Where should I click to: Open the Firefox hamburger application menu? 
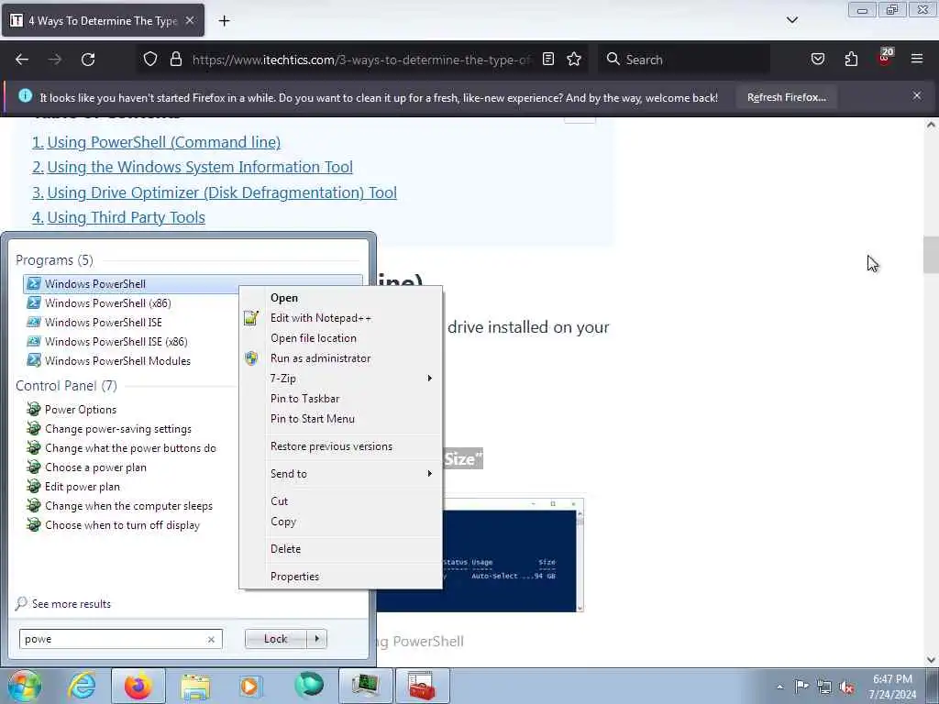tap(917, 60)
